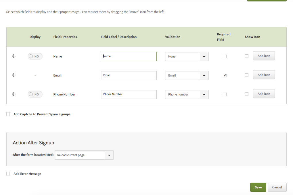Grab the move icon for Email row

coord(14,75)
